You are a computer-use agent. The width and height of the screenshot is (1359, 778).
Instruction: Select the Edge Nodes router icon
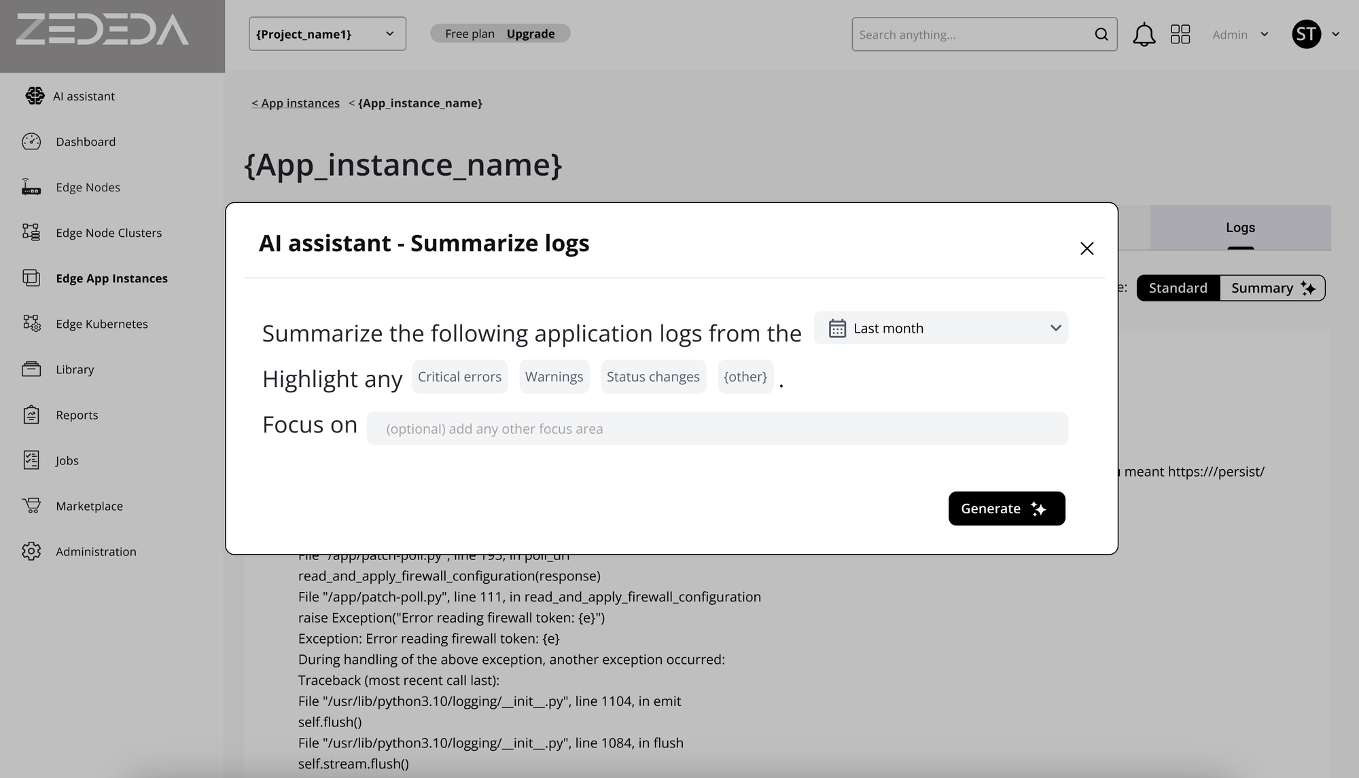pos(31,187)
